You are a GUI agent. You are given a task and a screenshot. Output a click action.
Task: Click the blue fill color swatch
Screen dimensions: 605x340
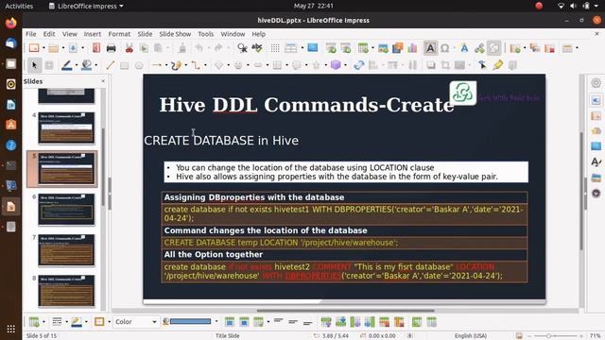tap(190, 321)
